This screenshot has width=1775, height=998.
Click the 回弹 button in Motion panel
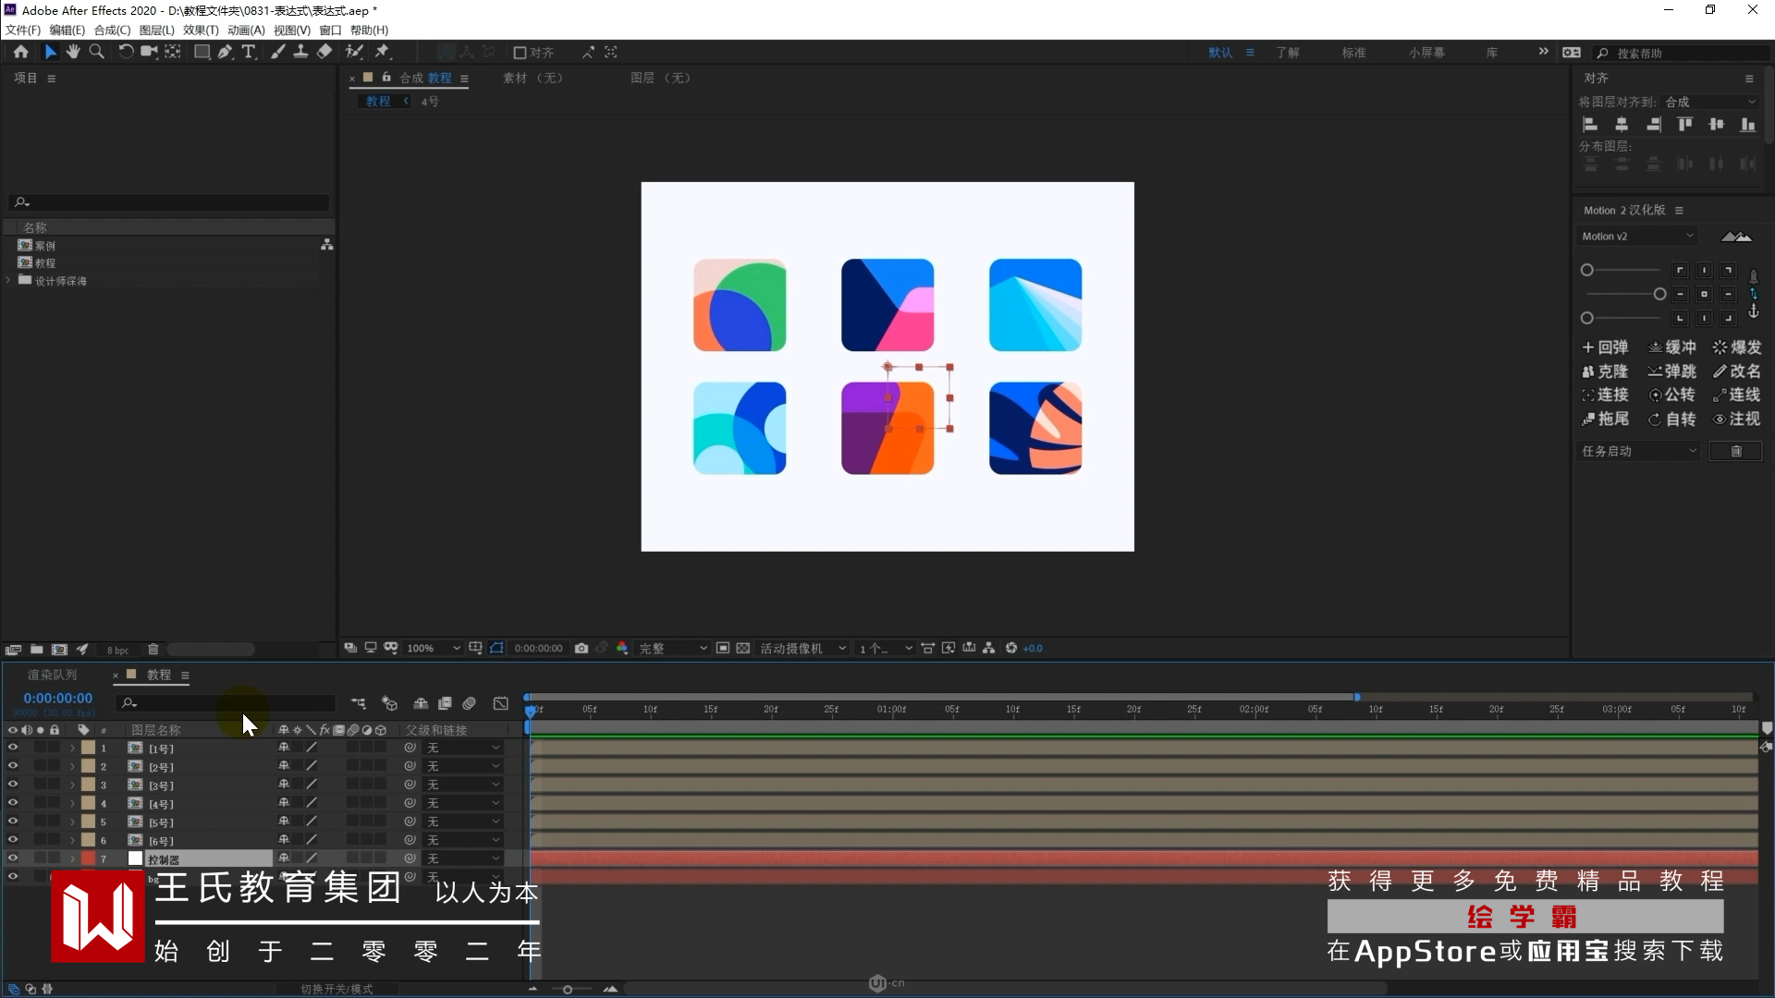(1605, 347)
